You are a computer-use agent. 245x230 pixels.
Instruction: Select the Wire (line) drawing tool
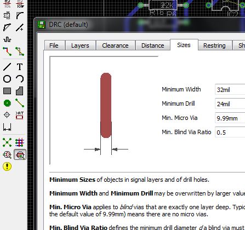(7, 67)
